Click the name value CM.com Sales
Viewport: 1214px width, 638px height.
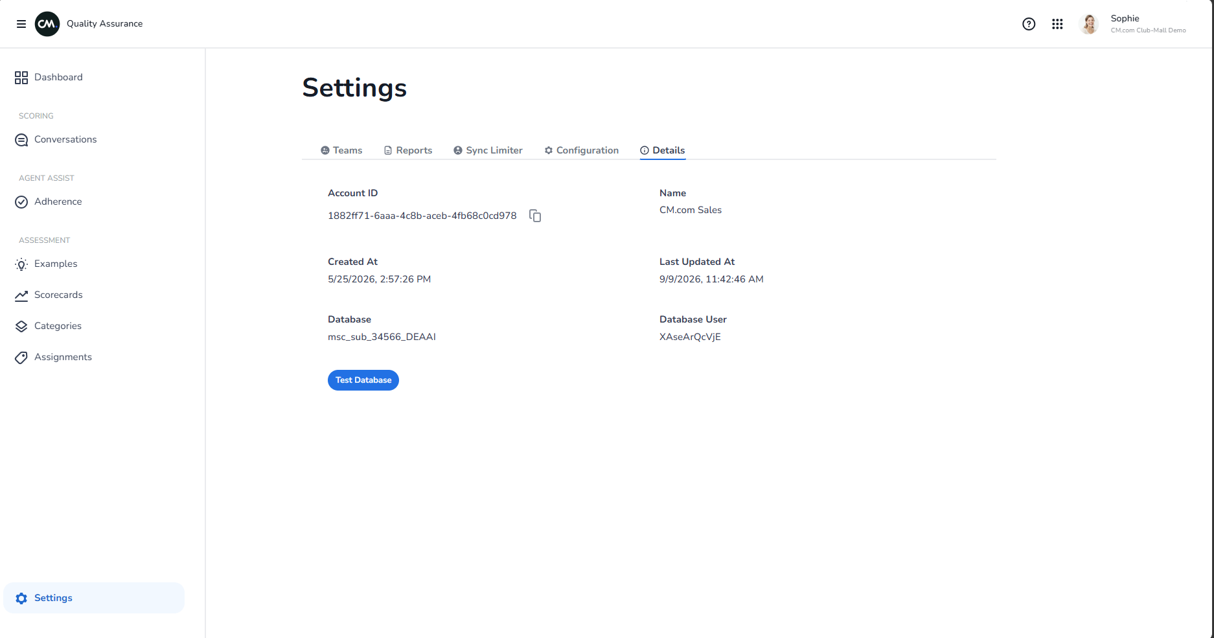pos(691,210)
